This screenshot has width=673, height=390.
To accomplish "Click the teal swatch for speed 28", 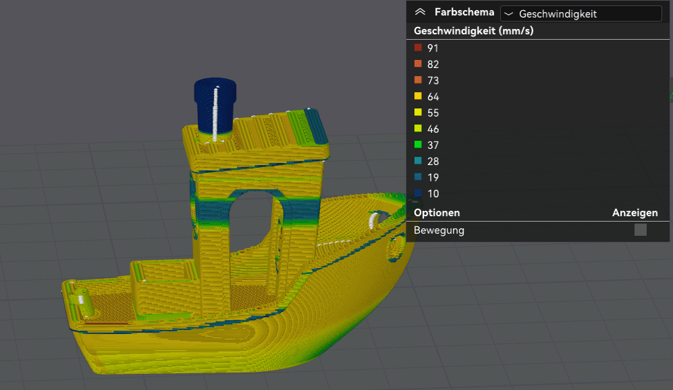I will coord(418,160).
